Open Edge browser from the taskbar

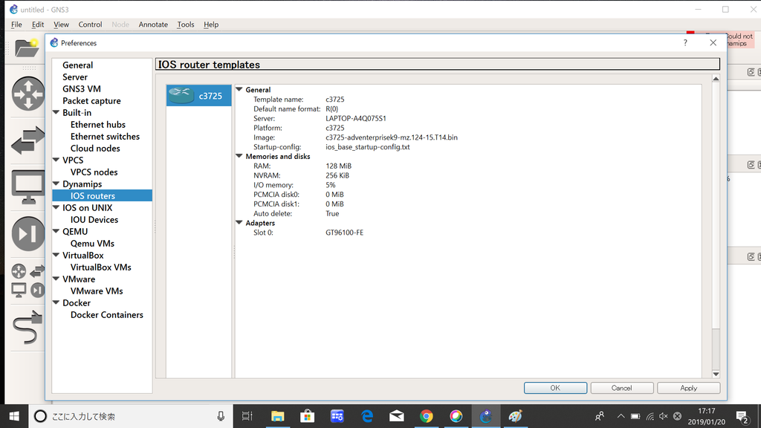tap(367, 416)
